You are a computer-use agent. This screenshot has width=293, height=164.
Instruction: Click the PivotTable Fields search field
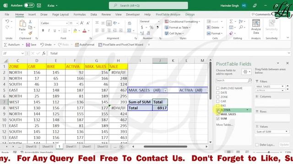pyautogui.click(x=233, y=81)
